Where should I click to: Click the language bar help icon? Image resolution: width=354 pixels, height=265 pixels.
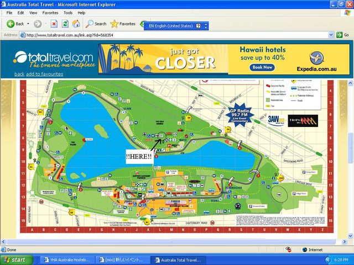coord(199,25)
